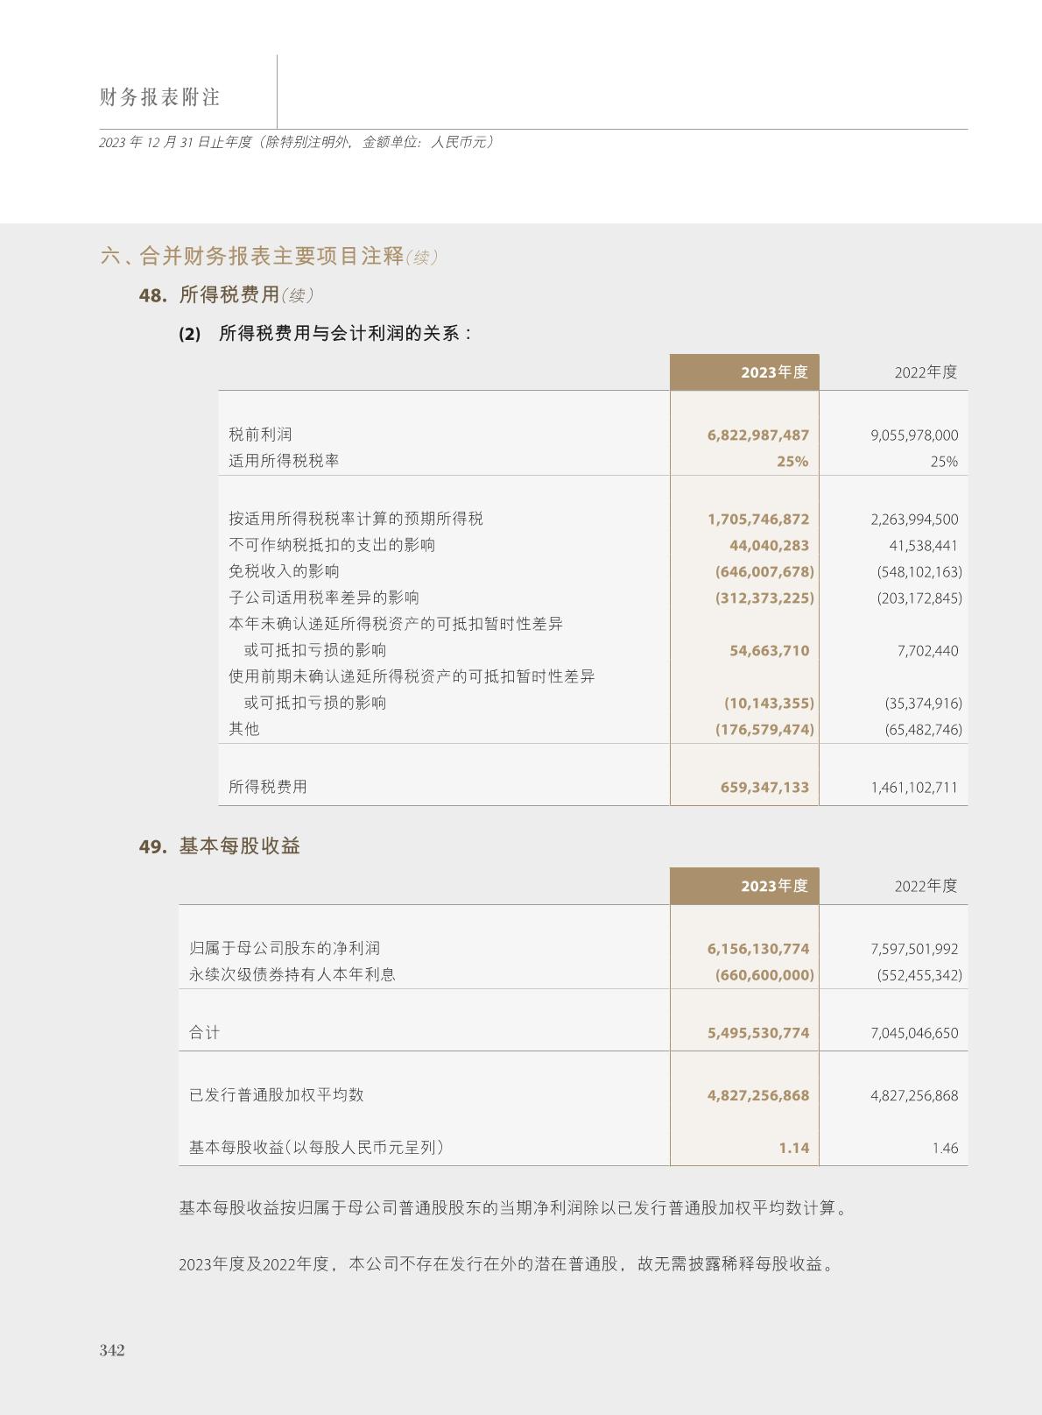Click page number 342 at the bottom
The image size is (1042, 1415).
click(112, 1350)
